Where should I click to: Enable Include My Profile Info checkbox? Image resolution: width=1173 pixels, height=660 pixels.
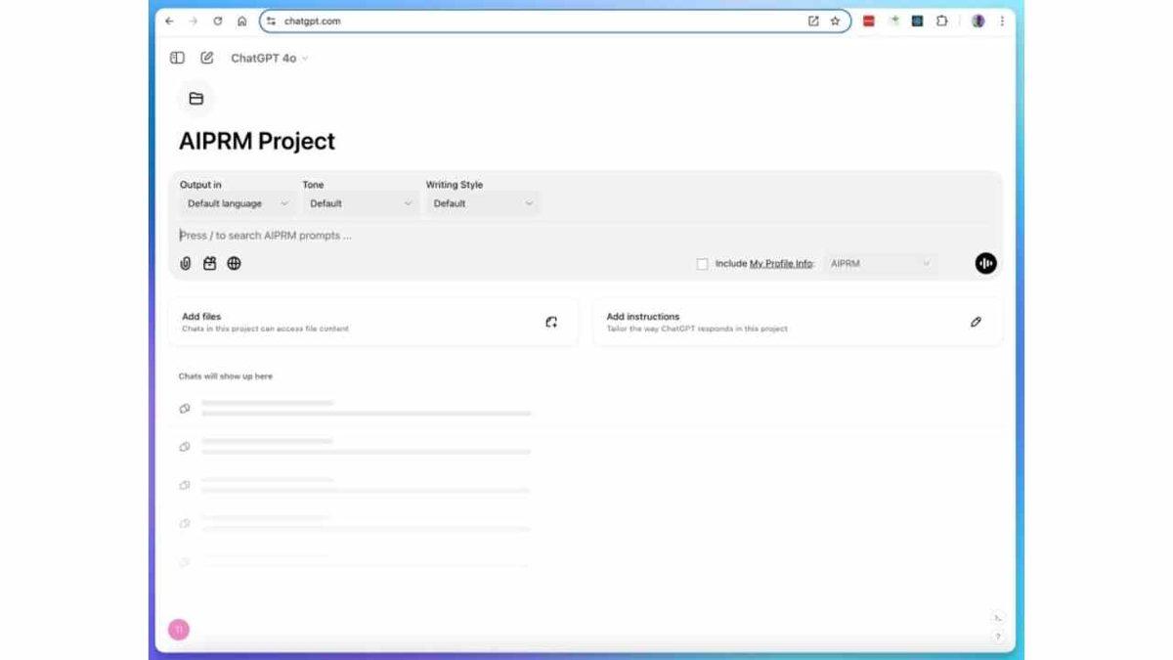[x=702, y=264]
